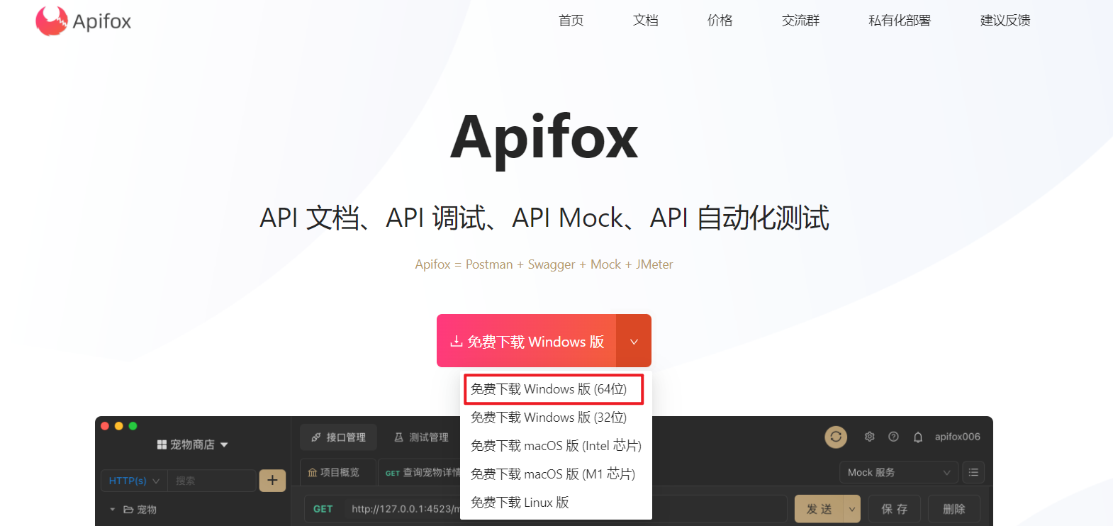The width and height of the screenshot is (1113, 526).
Task: Click the apifox006 username
Action: pyautogui.click(x=957, y=437)
